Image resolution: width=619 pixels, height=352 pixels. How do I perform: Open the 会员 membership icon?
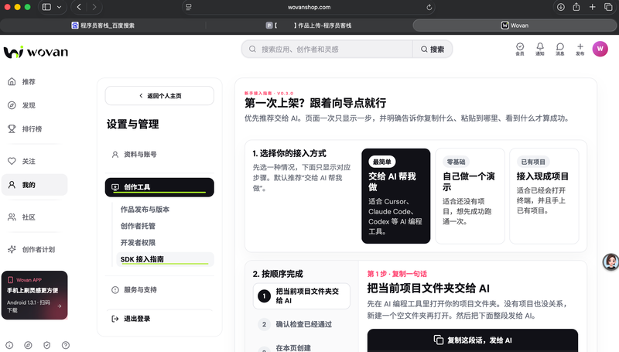(520, 49)
